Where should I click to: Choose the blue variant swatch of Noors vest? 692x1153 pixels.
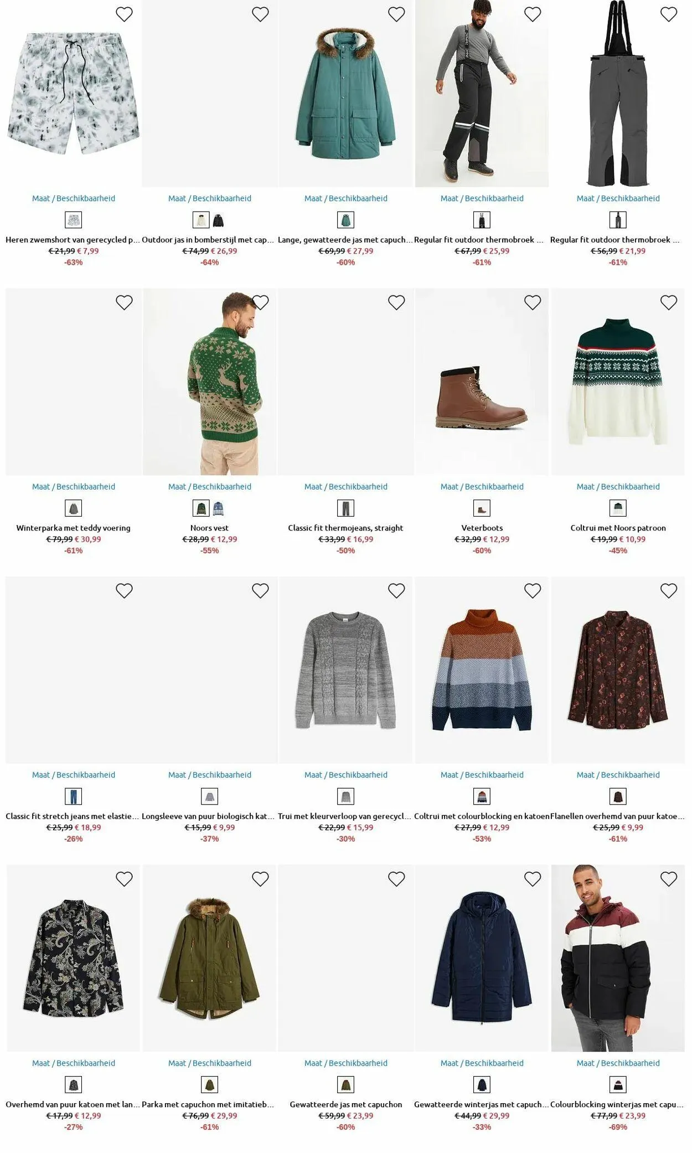point(219,508)
